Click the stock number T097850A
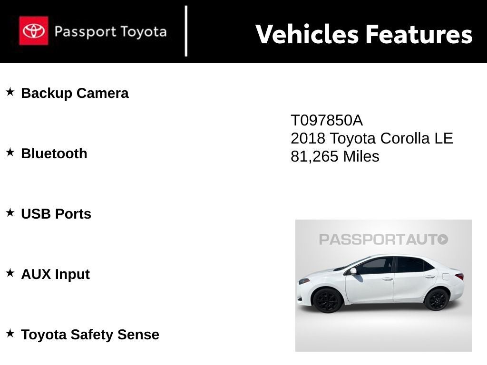Image resolution: width=487 pixels, height=365 pixels. [x=327, y=121]
